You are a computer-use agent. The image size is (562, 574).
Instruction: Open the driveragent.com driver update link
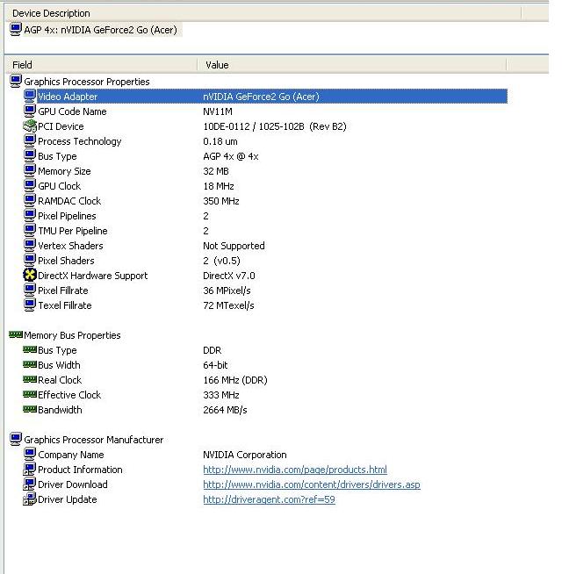pyautogui.click(x=269, y=499)
